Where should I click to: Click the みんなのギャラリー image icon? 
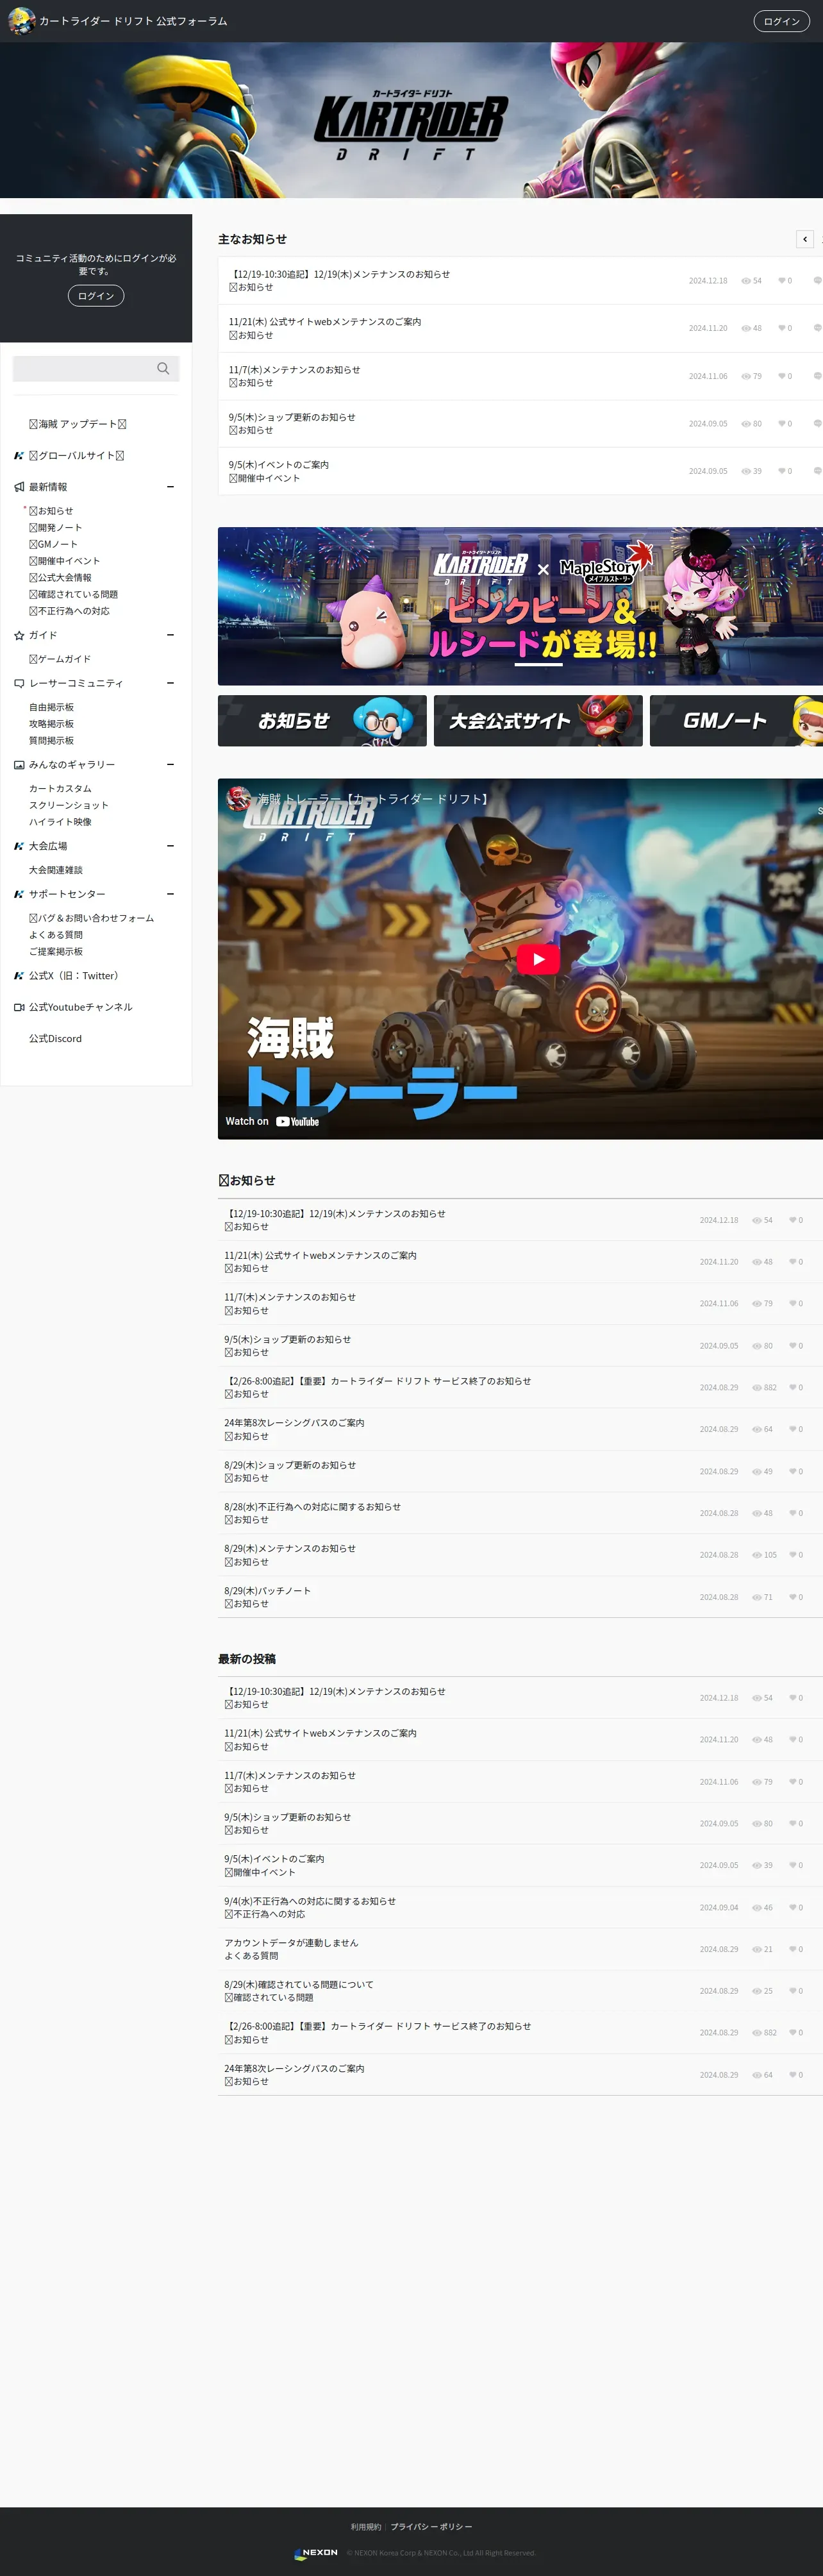(x=19, y=765)
